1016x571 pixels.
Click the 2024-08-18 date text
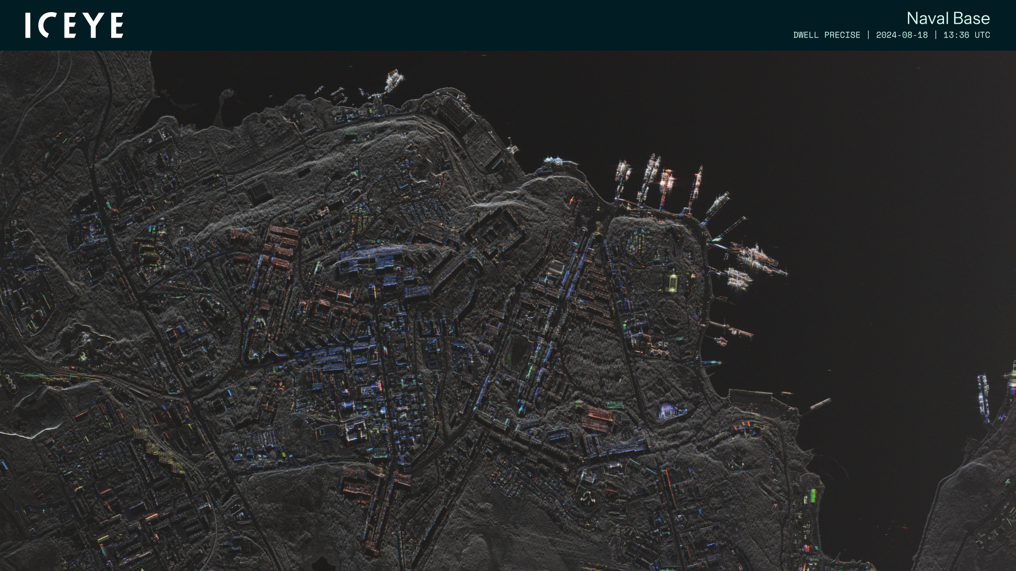[902, 35]
